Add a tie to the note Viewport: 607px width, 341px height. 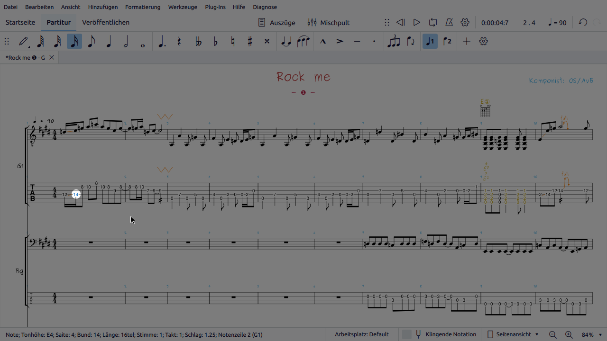click(286, 42)
